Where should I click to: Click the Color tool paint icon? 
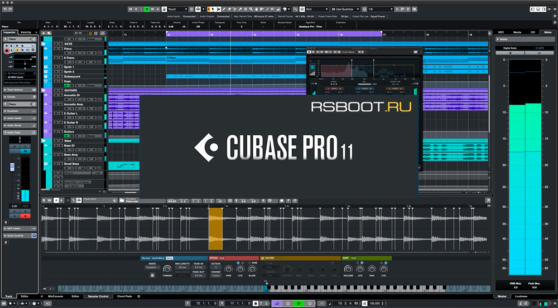click(x=277, y=9)
